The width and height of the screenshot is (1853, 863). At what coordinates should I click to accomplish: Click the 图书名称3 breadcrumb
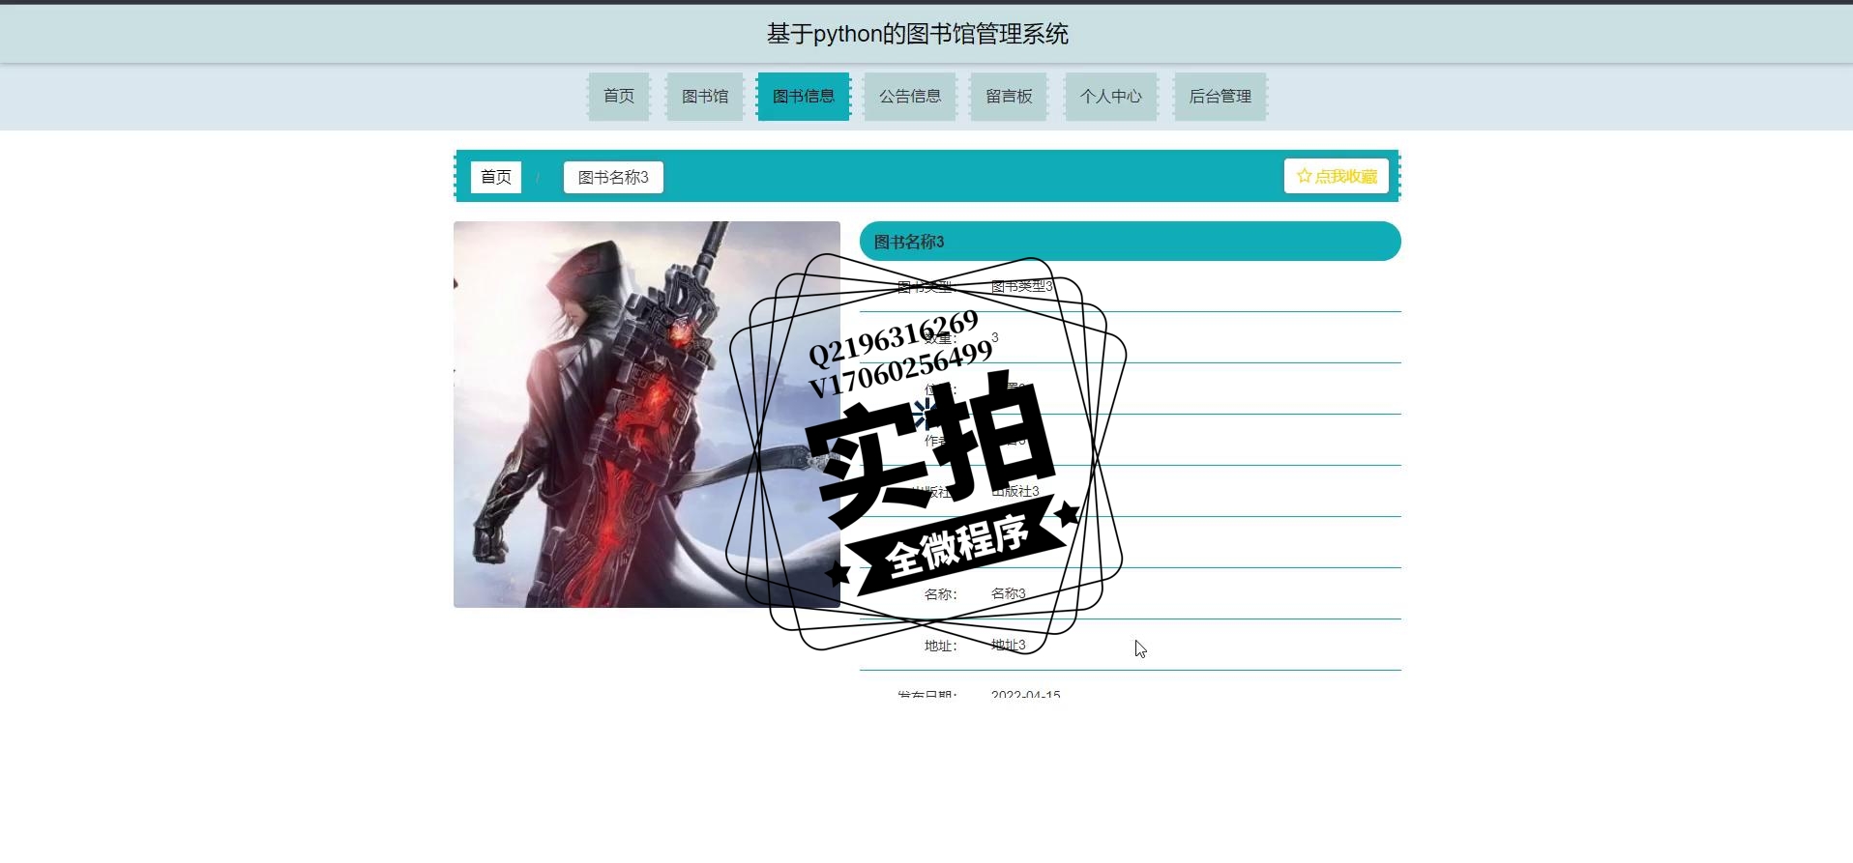pos(613,177)
